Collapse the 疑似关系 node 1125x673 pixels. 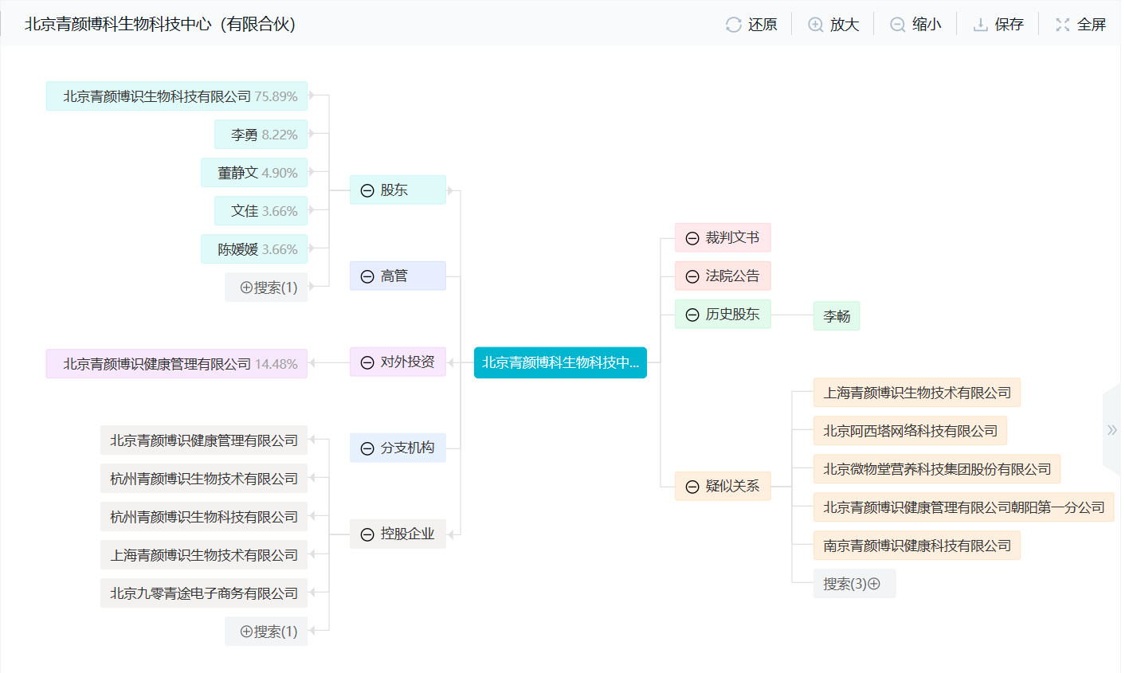[692, 487]
